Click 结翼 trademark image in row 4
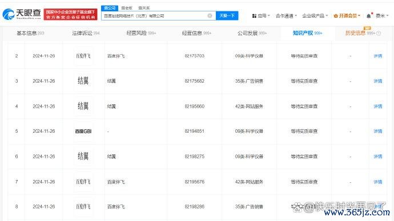The height and width of the screenshot is (221, 394). [x=83, y=107]
